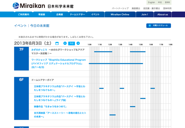The height and width of the screenshot is (128, 185).
Task: Click the アースストーリー 12時 showing bar
Action: click(x=113, y=115)
